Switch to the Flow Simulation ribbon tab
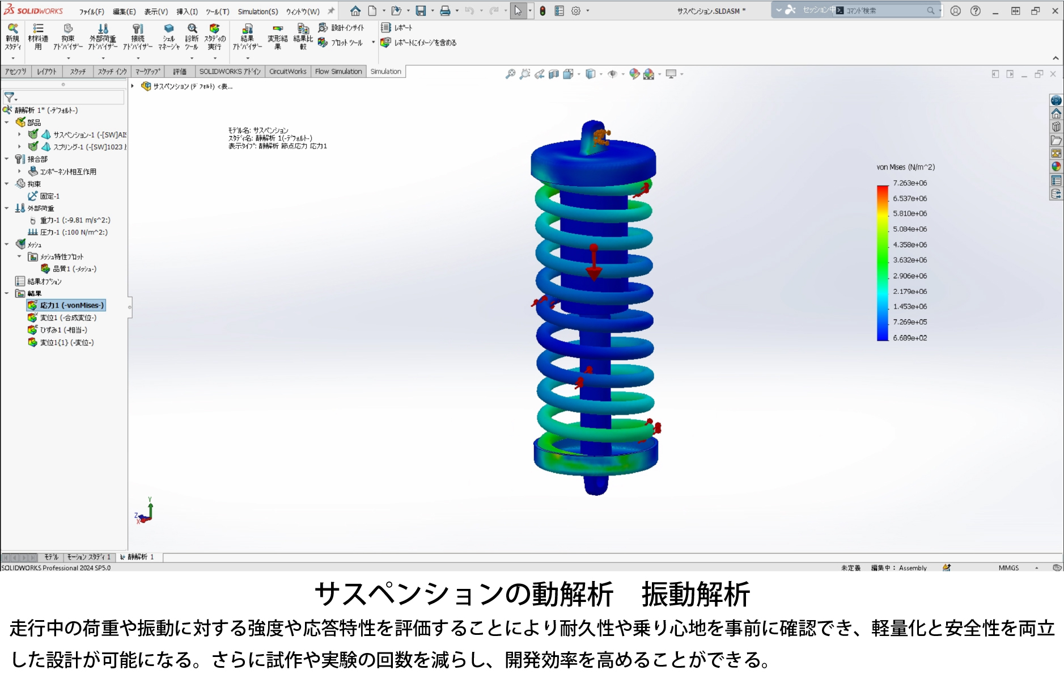This screenshot has width=1064, height=674. click(x=338, y=71)
